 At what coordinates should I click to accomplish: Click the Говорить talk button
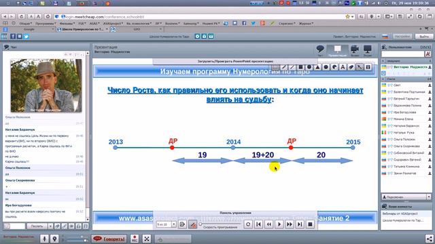tap(109, 239)
